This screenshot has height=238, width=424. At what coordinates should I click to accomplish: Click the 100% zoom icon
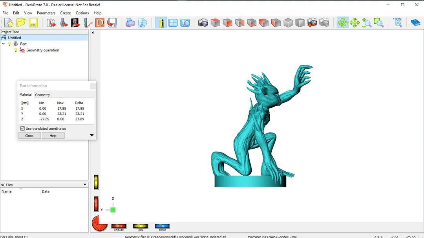click(x=397, y=23)
